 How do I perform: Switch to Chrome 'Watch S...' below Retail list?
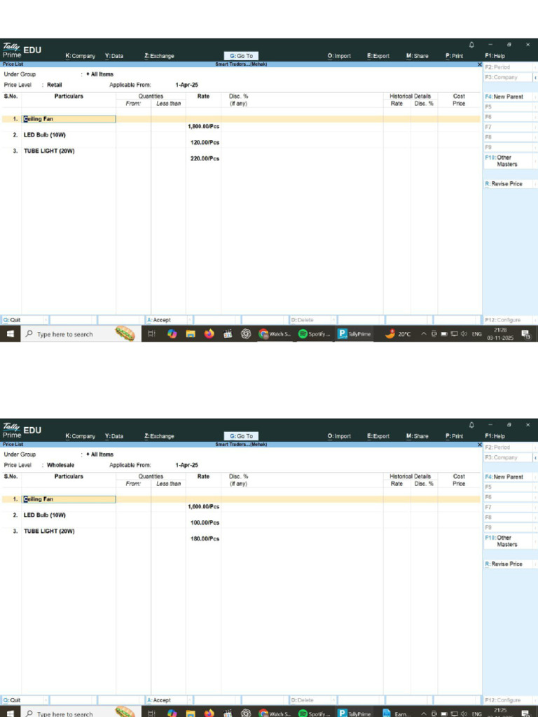(275, 334)
